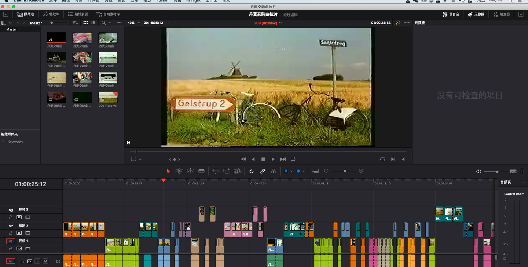Open the 特效库 effects library tab

pyautogui.click(x=51, y=14)
